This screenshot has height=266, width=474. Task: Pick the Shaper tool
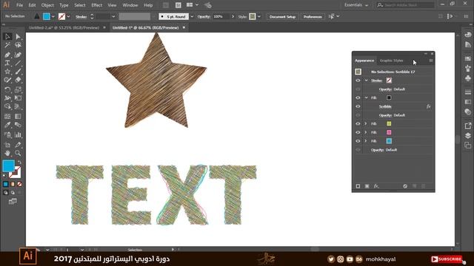point(7,80)
